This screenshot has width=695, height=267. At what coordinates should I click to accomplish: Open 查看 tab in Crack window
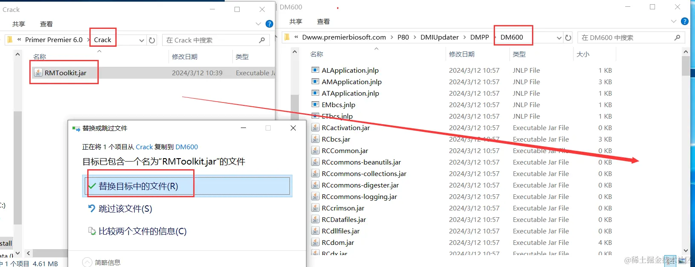pyautogui.click(x=46, y=24)
